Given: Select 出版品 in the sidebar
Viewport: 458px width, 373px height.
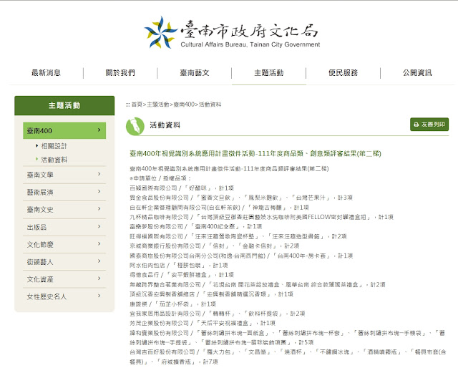Looking at the screenshot, I should pyautogui.click(x=64, y=227).
